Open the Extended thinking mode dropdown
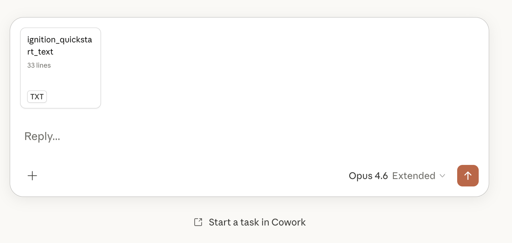Viewport: 512px width, 243px height. click(419, 176)
